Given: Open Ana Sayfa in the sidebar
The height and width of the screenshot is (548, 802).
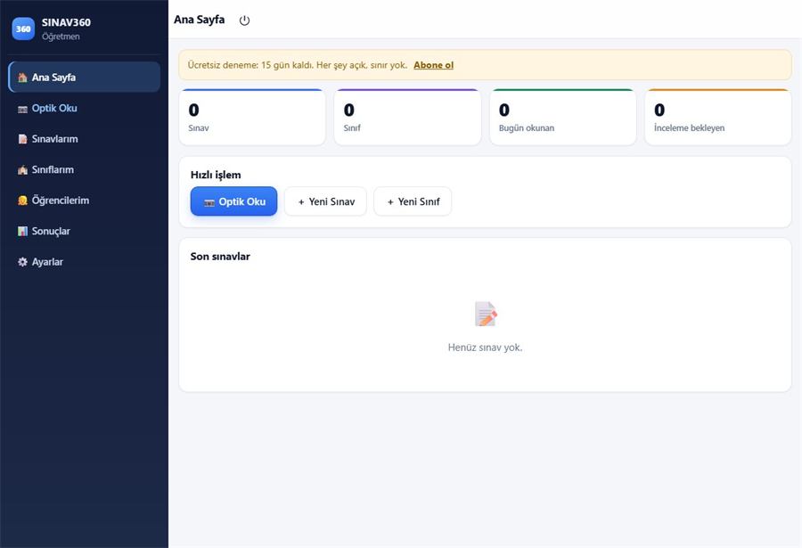Looking at the screenshot, I should point(85,78).
